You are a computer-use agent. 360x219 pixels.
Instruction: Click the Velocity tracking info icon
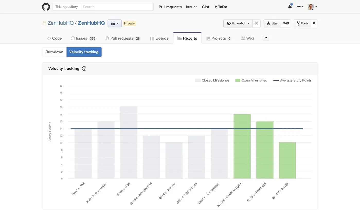point(84,69)
